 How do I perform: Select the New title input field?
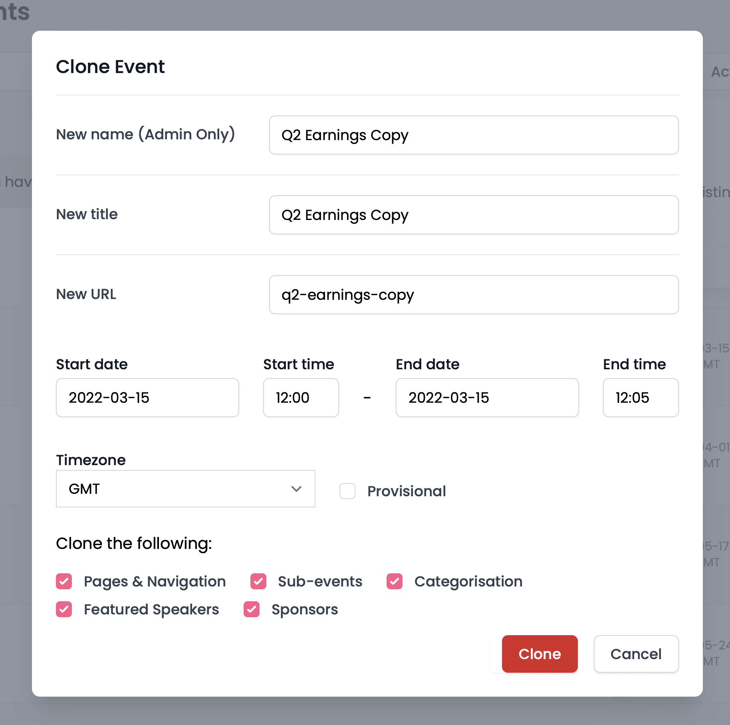474,215
